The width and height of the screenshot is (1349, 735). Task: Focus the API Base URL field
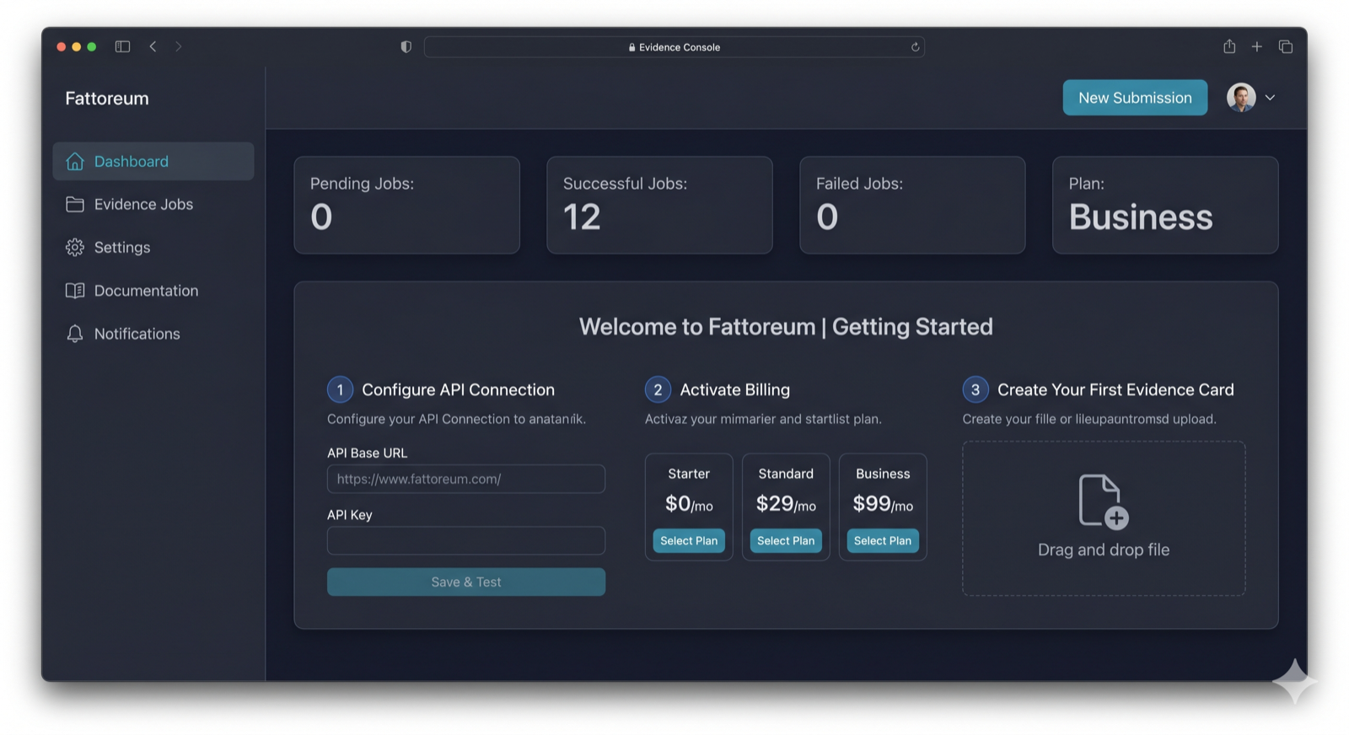tap(466, 479)
